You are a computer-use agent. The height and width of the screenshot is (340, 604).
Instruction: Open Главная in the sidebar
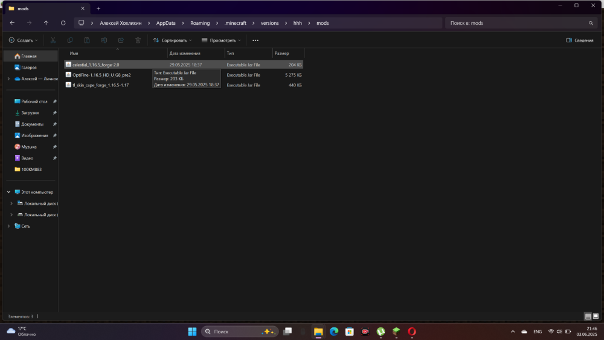tap(30, 56)
